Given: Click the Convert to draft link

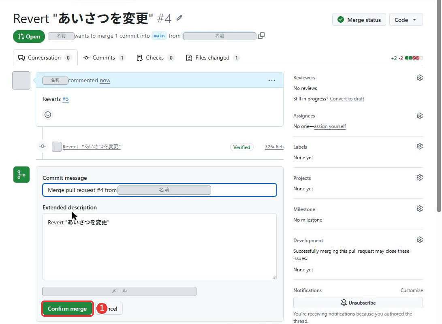Looking at the screenshot, I should pos(347,99).
